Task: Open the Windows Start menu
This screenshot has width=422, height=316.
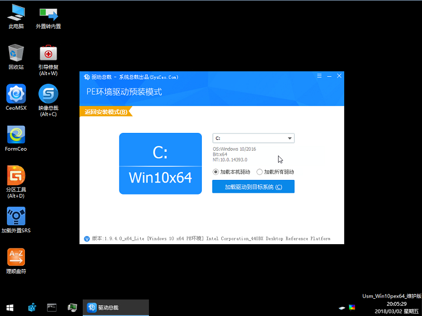Action: [10, 307]
